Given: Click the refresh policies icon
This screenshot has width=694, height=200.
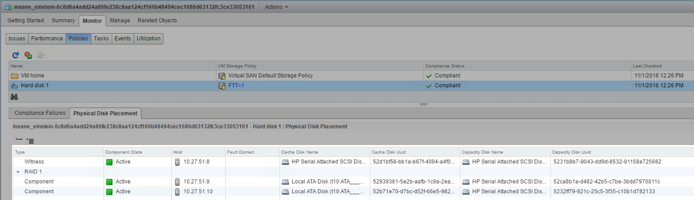Looking at the screenshot, I should (15, 55).
